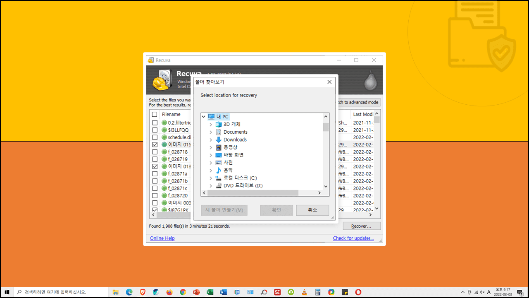Click the 취소 cancel button
The width and height of the screenshot is (529, 298).
pos(312,210)
